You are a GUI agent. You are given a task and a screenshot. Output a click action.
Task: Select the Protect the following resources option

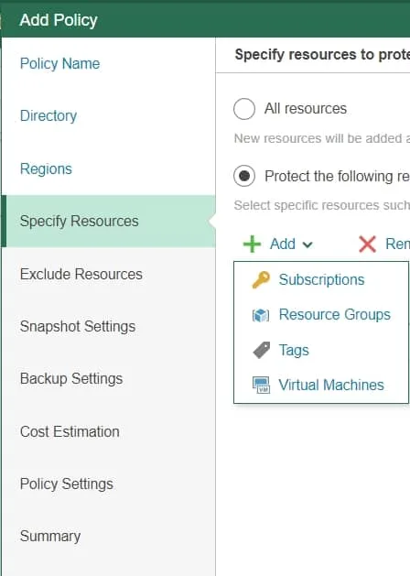[244, 176]
